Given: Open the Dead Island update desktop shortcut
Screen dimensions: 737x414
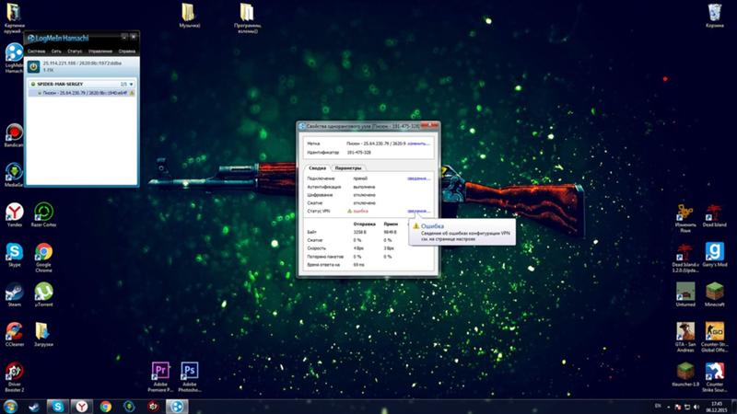Looking at the screenshot, I should pos(685,259).
